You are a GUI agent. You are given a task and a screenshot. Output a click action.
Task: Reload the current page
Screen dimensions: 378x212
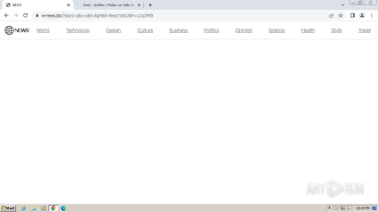tap(25, 15)
